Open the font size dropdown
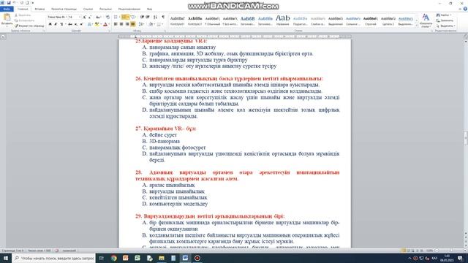This screenshot has width=468, height=263. coord(80,17)
